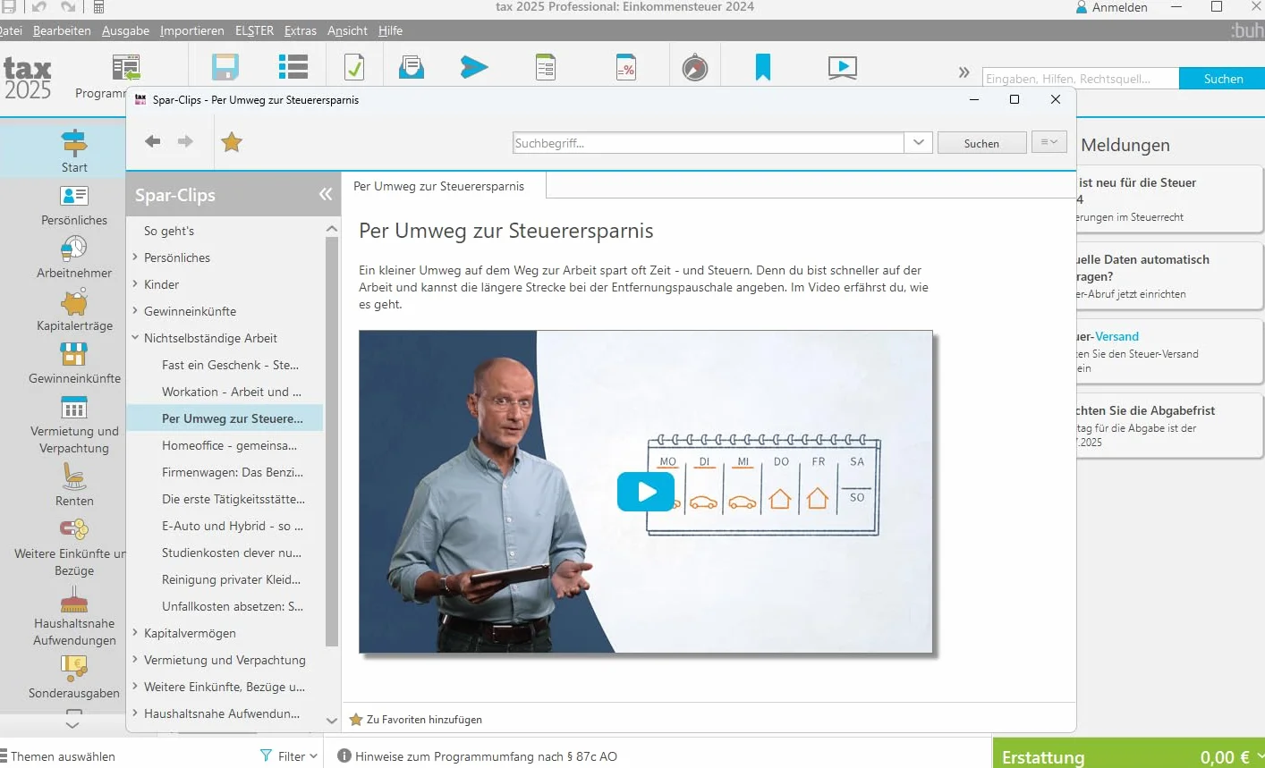1265x768 pixels.
Task: Open 'Fast ein Geschenk' clip entry
Action: point(230,365)
